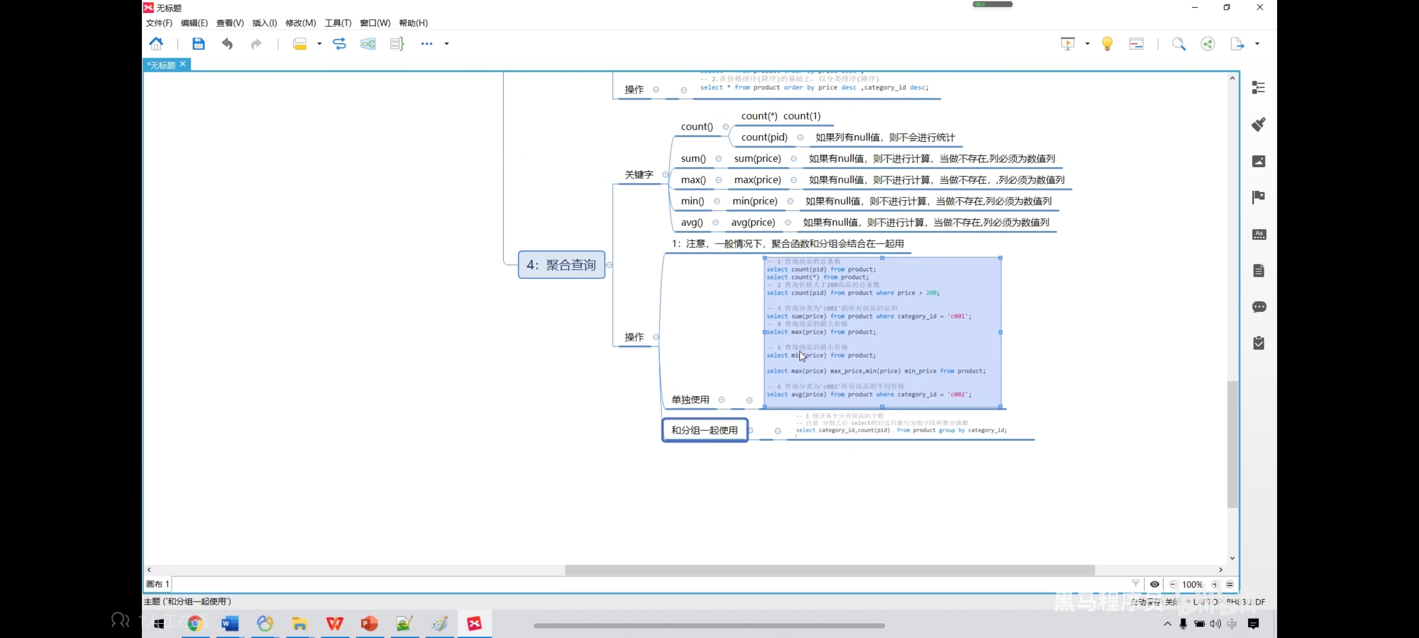Open the comments speech bubble panel

pos(1258,307)
